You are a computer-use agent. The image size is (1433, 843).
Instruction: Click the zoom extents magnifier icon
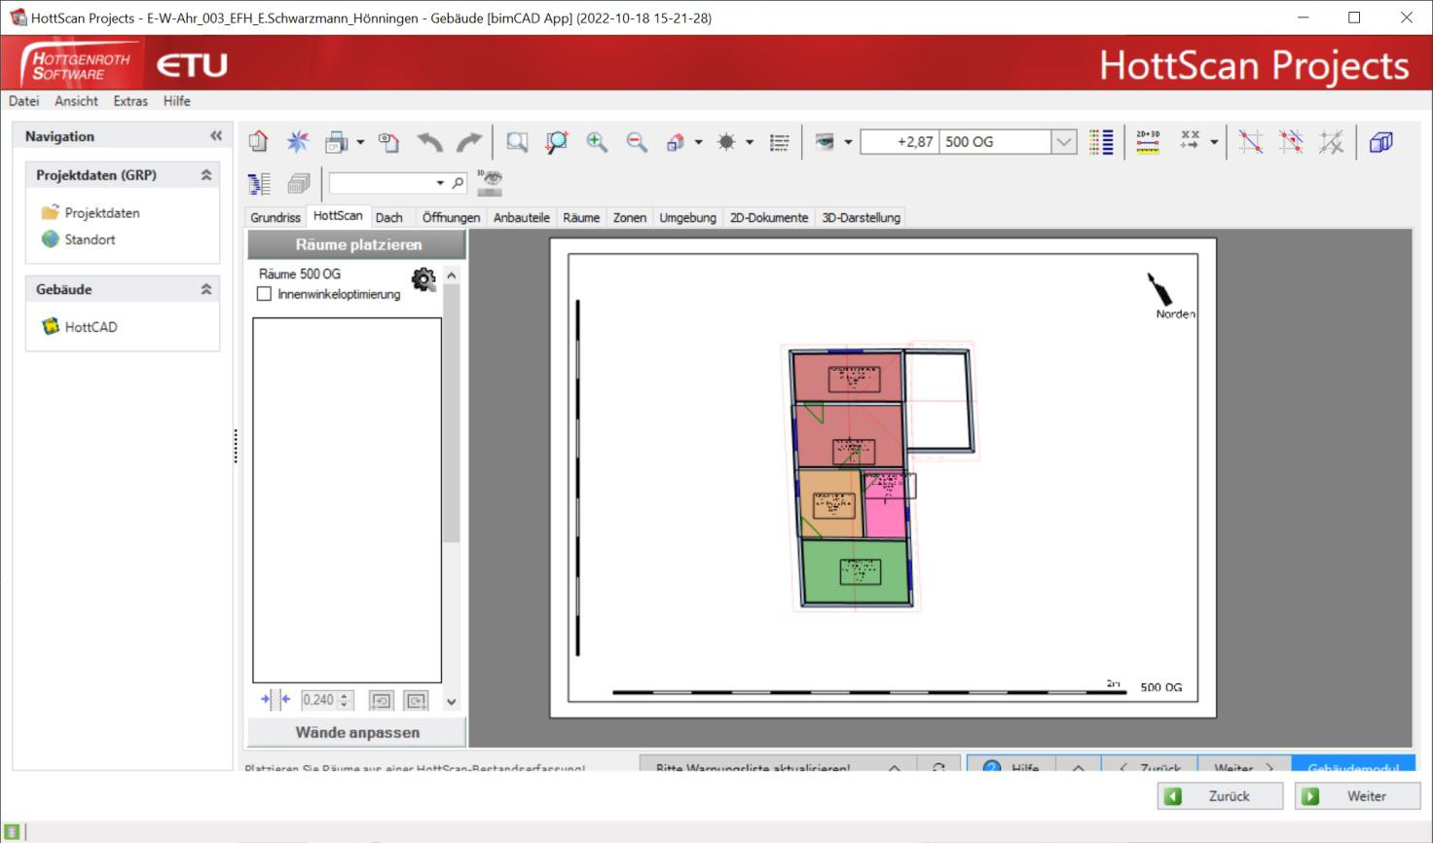click(x=557, y=142)
